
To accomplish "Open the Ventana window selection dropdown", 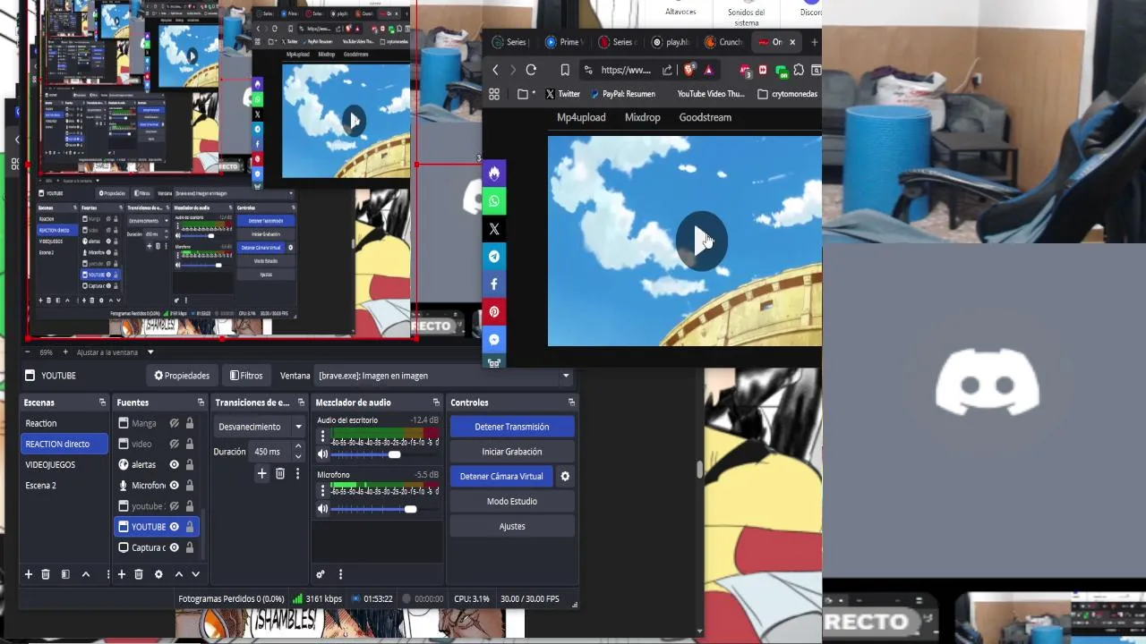I will point(444,376).
